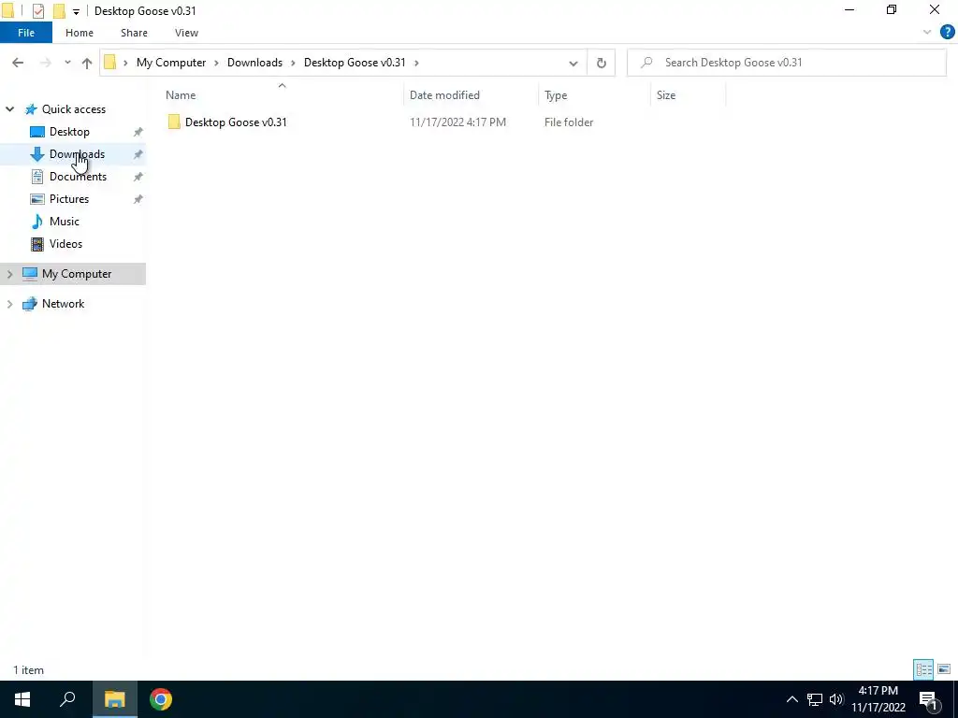Click Downloads in the address bar breadcrumb

254,63
